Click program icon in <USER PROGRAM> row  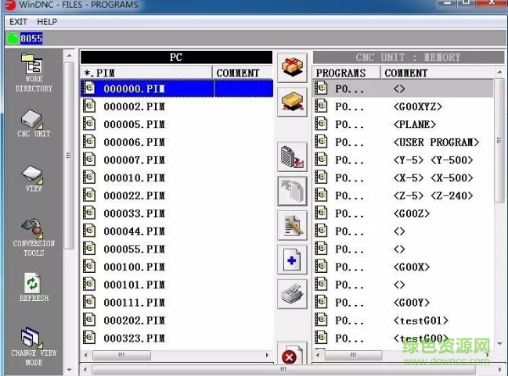pos(321,141)
